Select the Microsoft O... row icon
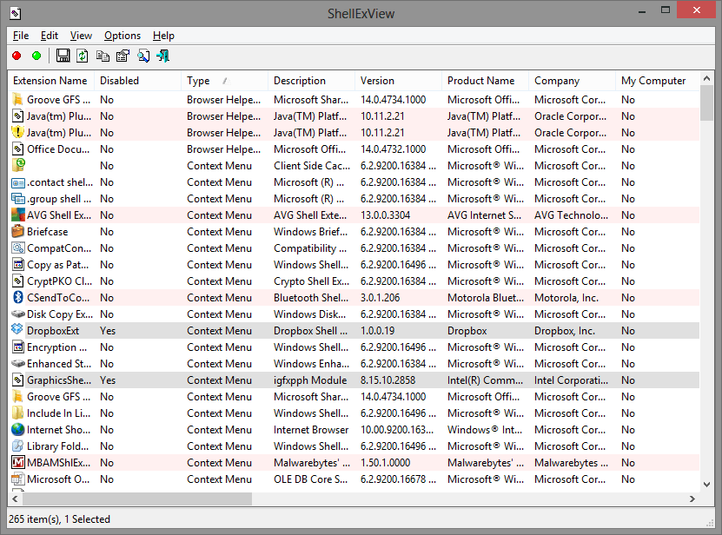Screen dimensions: 722x535 pos(17,479)
